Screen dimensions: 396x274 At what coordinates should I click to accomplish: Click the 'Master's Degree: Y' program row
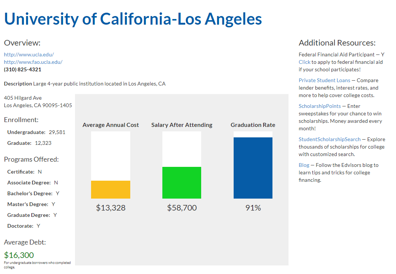(x=31, y=205)
